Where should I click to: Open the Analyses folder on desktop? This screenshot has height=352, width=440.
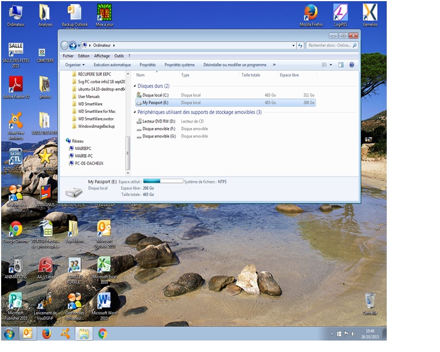tap(45, 16)
